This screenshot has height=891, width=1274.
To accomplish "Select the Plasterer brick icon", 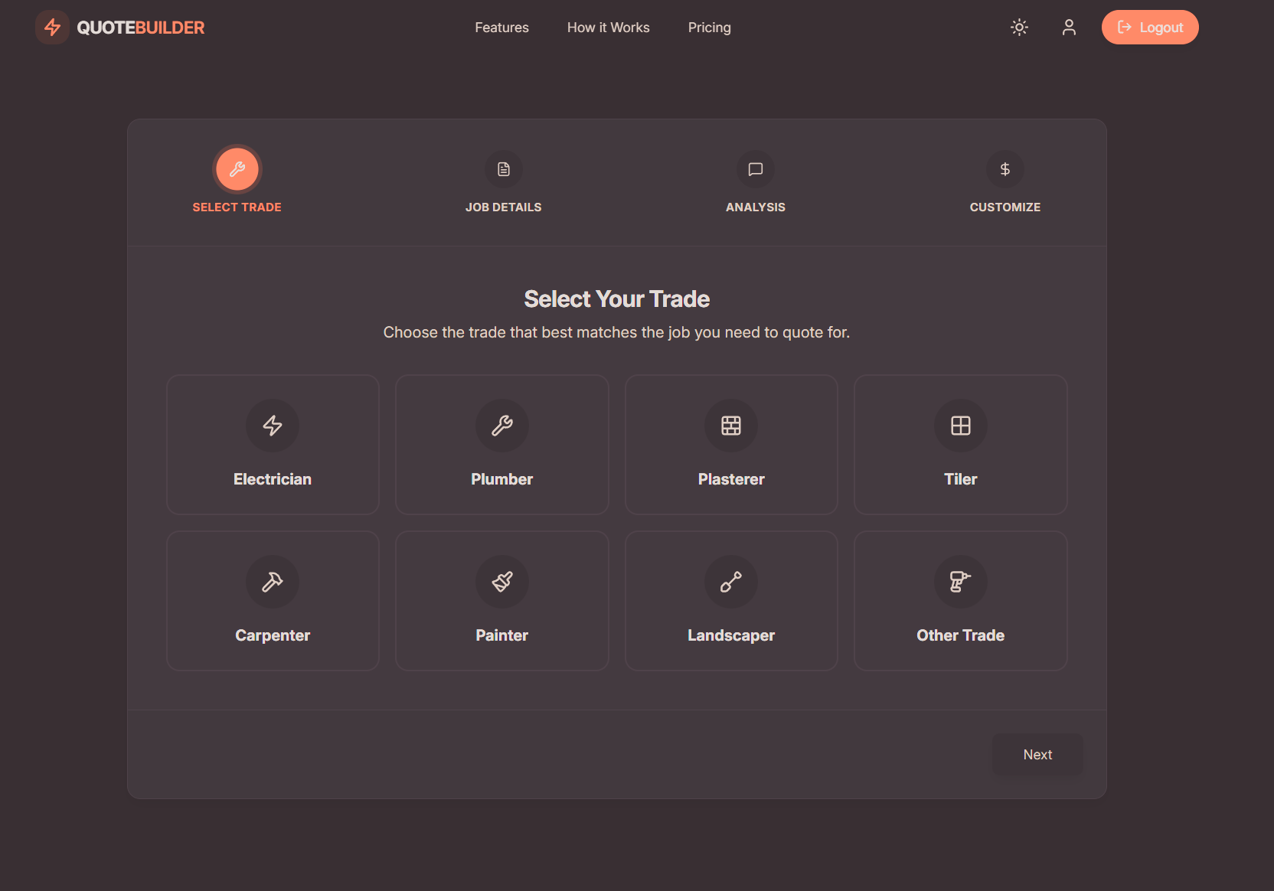I will click(731, 426).
